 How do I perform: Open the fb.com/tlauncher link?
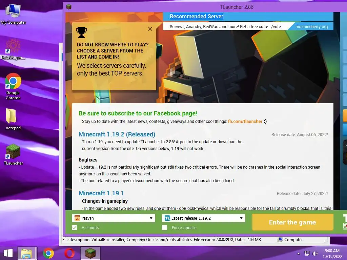[x=245, y=122]
